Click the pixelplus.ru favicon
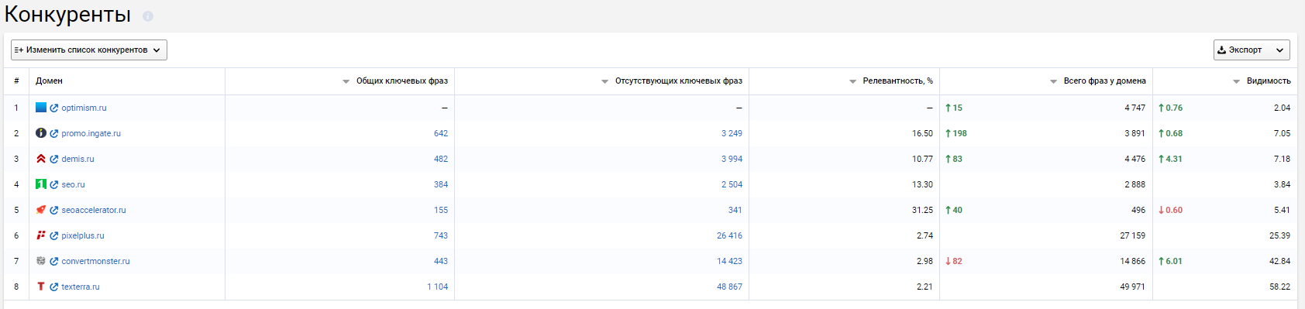Image resolution: width=1305 pixels, height=309 pixels. click(x=41, y=235)
